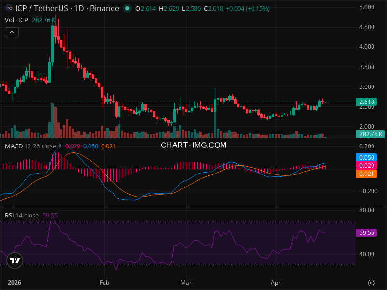Click the RSI 14 close label
The width and height of the screenshot is (387, 290).
[x=22, y=215]
